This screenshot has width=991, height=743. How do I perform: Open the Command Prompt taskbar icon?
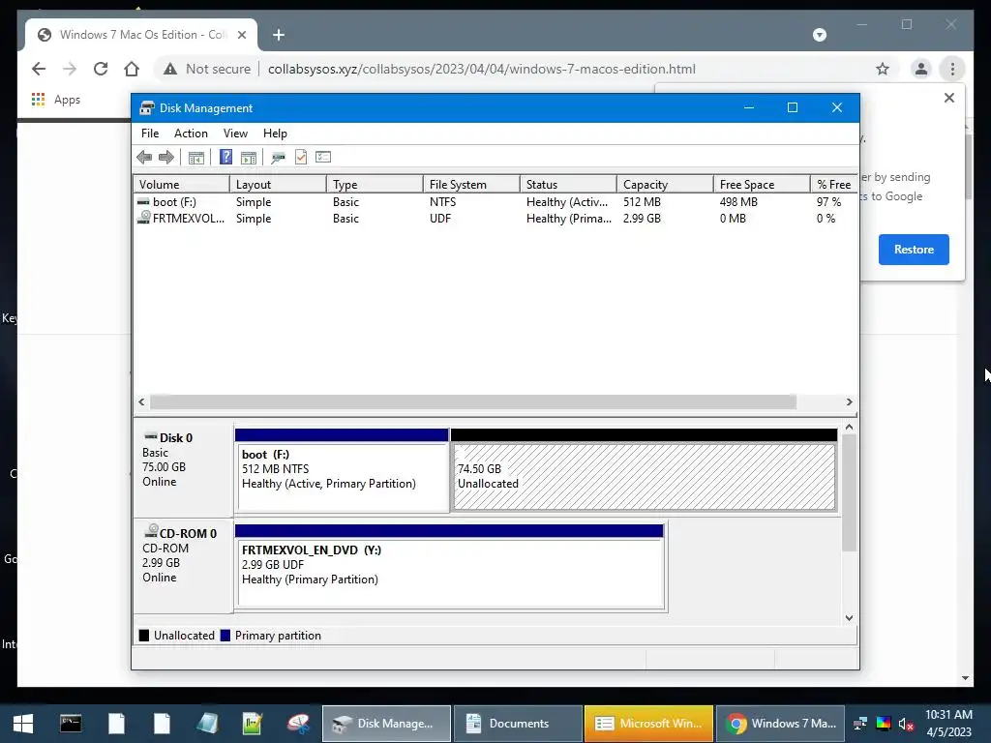(71, 724)
